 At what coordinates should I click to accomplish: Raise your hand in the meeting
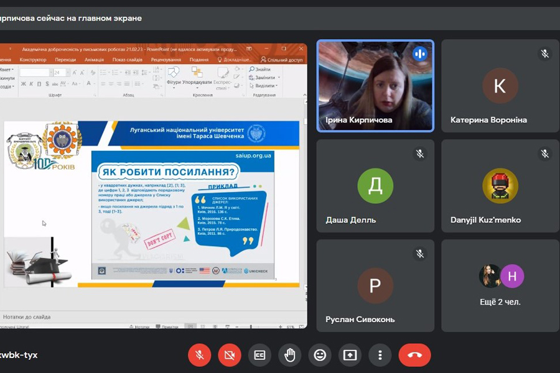click(289, 355)
